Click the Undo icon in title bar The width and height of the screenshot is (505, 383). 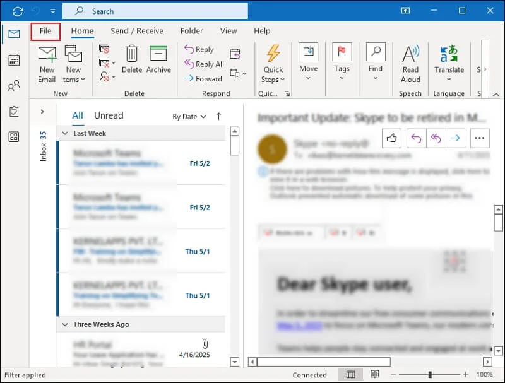point(35,11)
